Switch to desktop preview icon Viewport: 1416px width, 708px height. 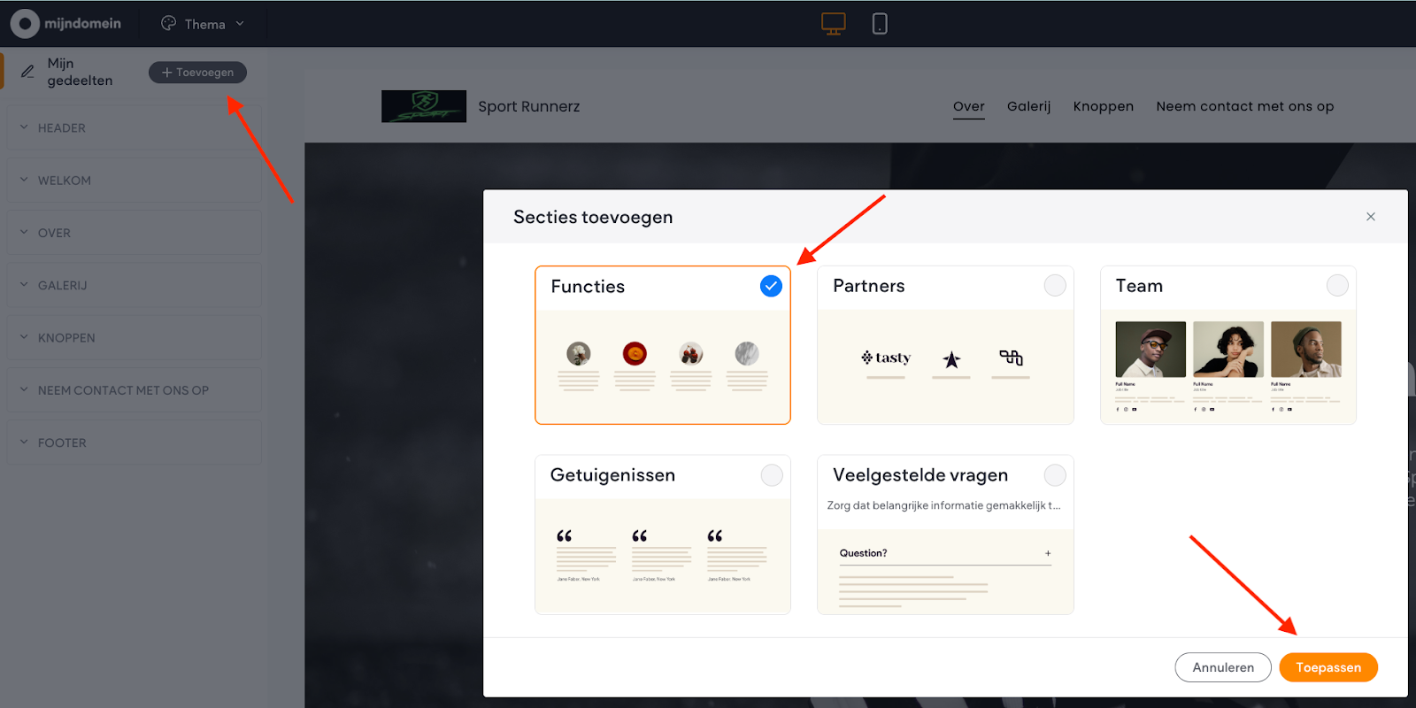click(833, 24)
